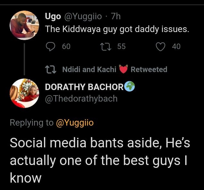Open the DORATHY BACHOR display name
Image resolution: width=204 pixels, height=190 pixels.
pyautogui.click(x=84, y=87)
